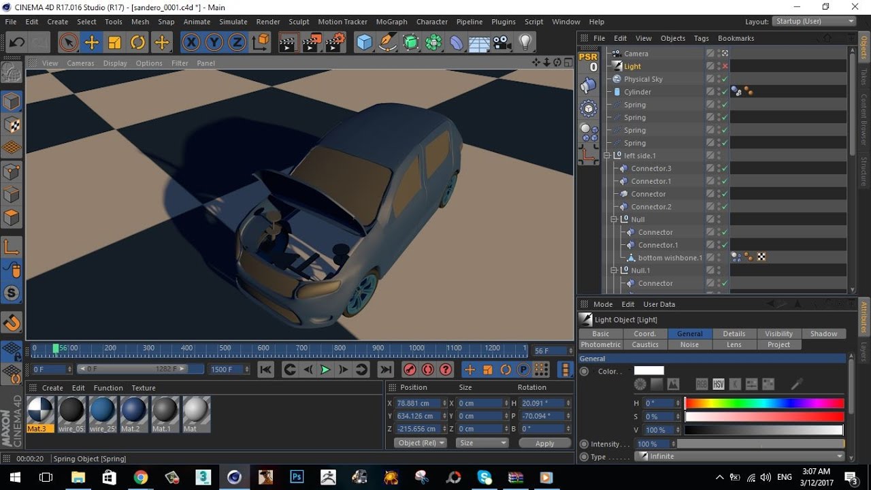The image size is (871, 490).
Task: Click the color picker eyedropper icon
Action: click(x=796, y=385)
